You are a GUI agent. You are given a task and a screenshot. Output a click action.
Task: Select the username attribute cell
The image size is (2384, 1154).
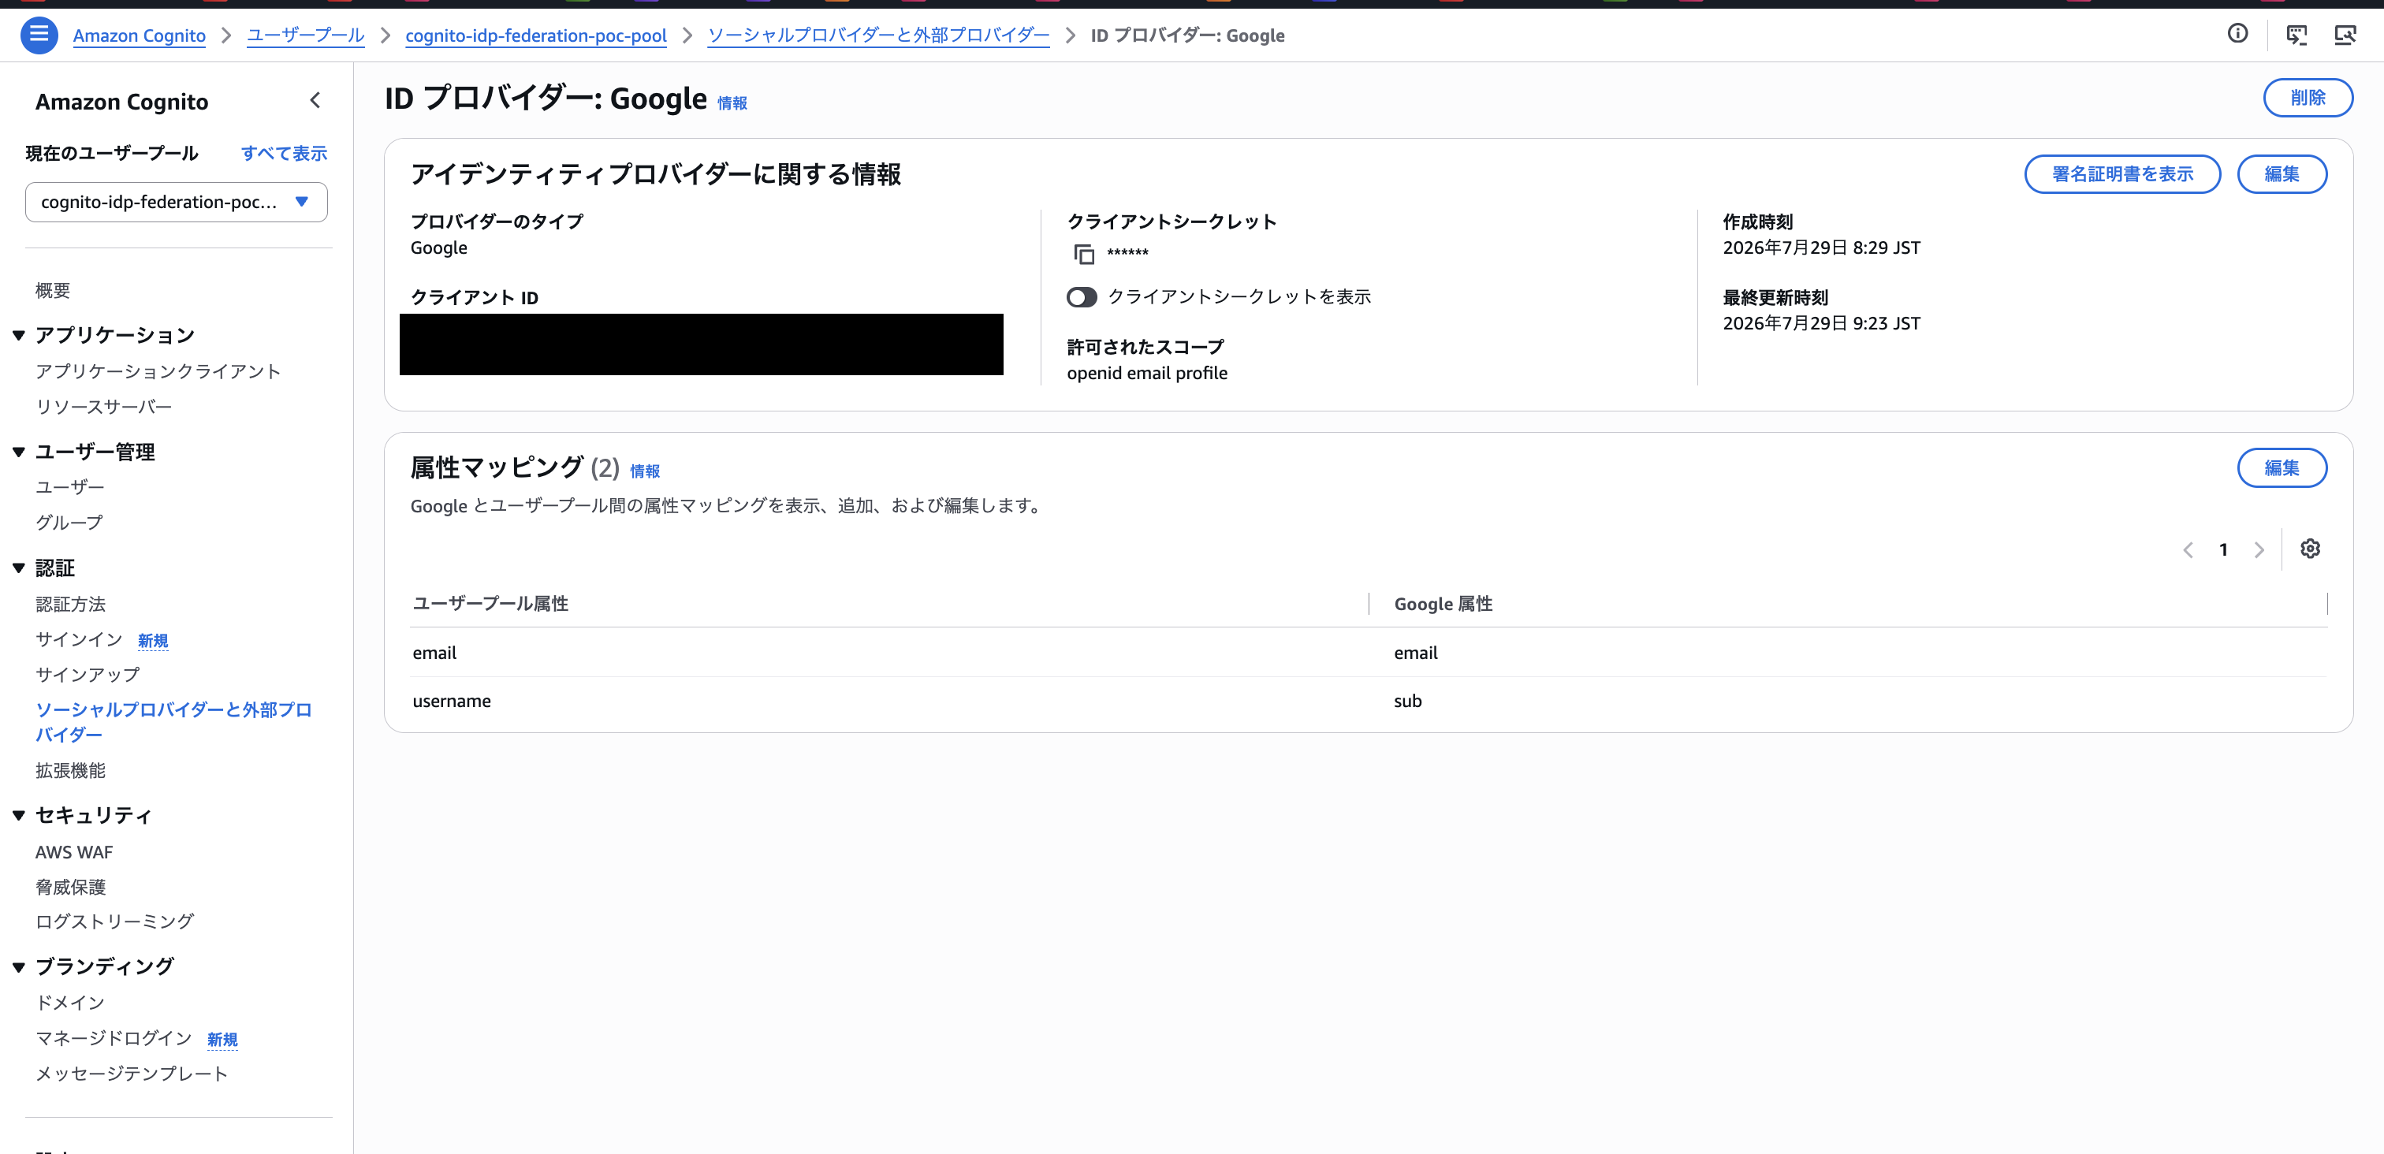(452, 701)
